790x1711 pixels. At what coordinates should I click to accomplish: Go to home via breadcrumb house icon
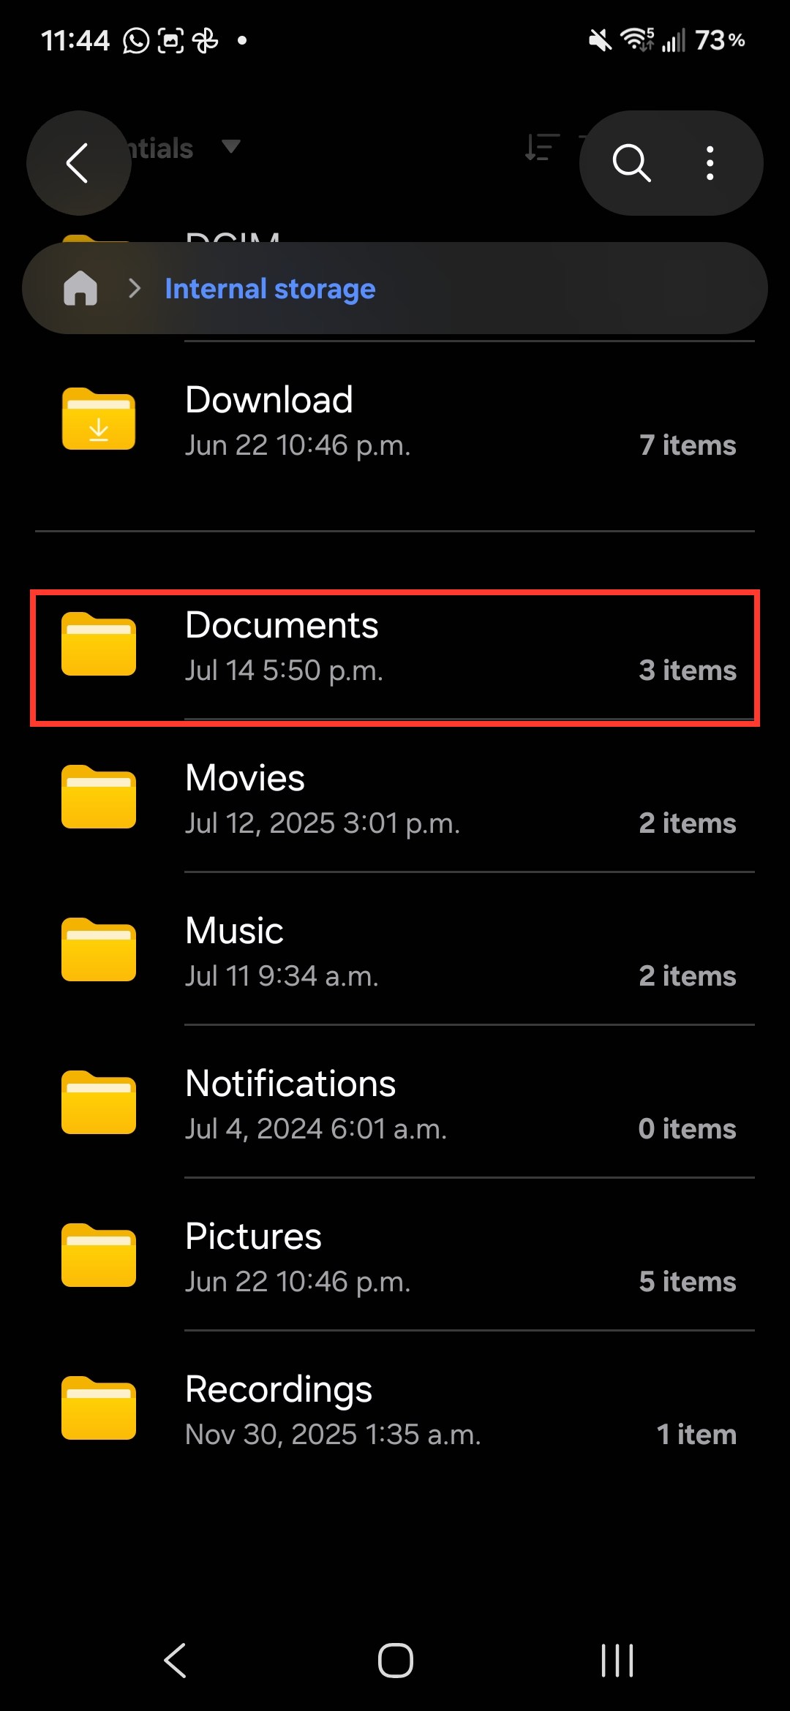point(80,288)
